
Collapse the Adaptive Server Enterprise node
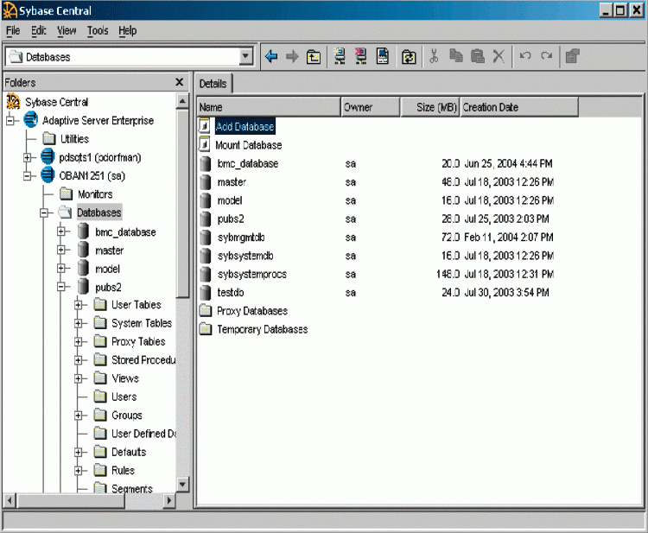click(x=10, y=121)
